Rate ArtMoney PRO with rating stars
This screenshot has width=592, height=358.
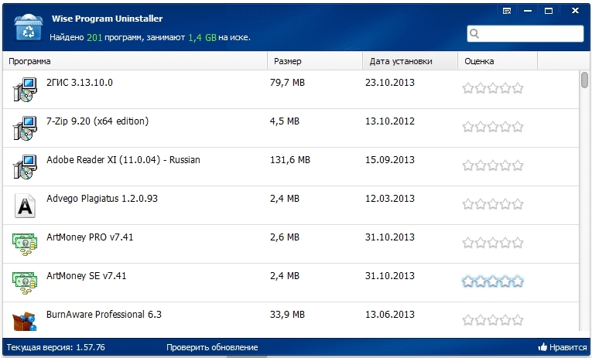(493, 243)
